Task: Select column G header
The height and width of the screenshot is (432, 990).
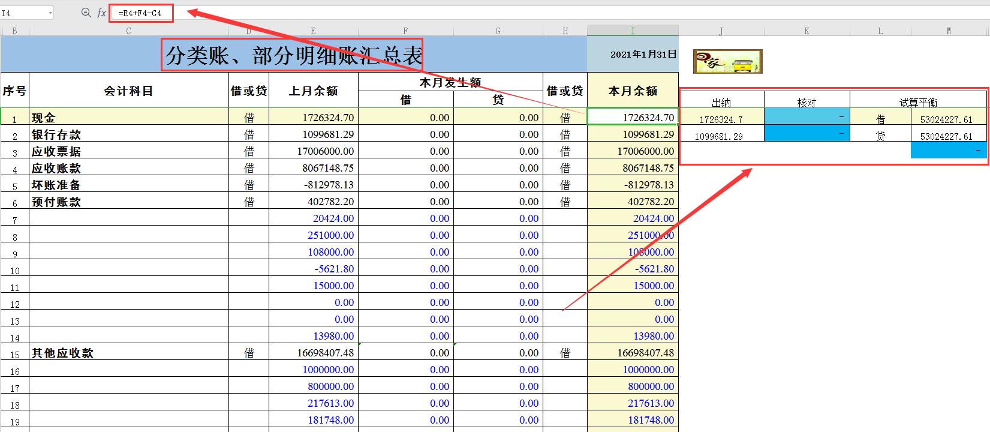Action: (x=498, y=31)
